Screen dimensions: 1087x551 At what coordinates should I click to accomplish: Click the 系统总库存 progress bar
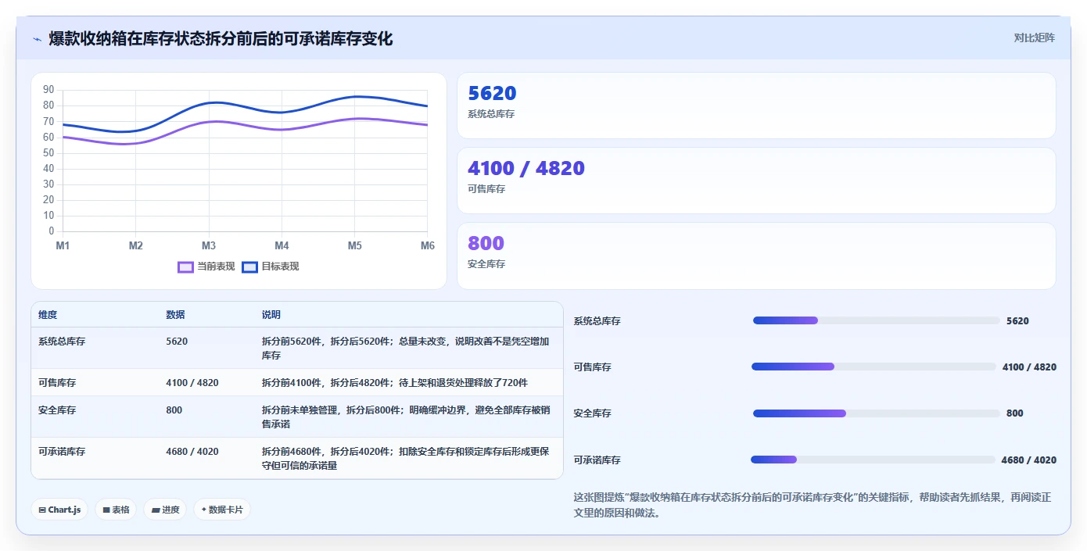coord(876,320)
